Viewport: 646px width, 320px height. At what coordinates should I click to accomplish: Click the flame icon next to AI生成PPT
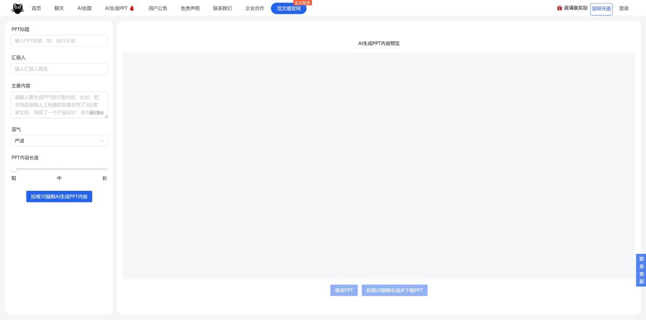coord(132,8)
